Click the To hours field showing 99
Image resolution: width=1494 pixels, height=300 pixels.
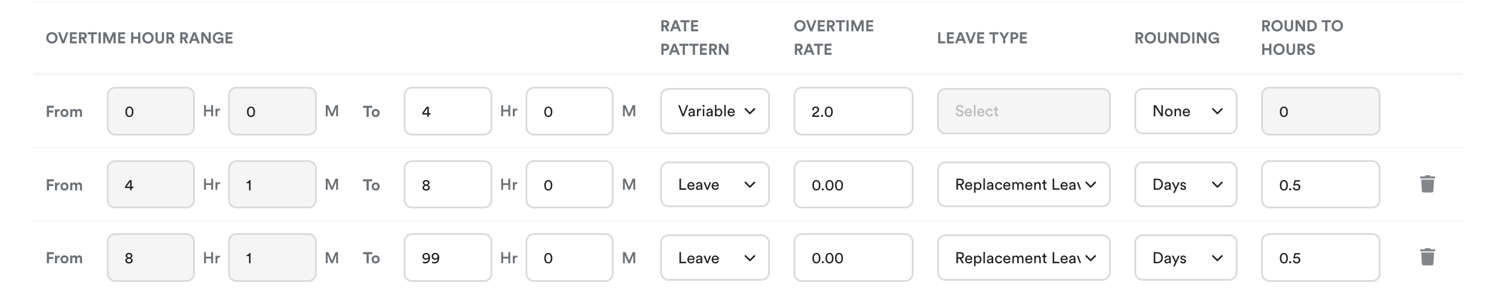pos(448,258)
